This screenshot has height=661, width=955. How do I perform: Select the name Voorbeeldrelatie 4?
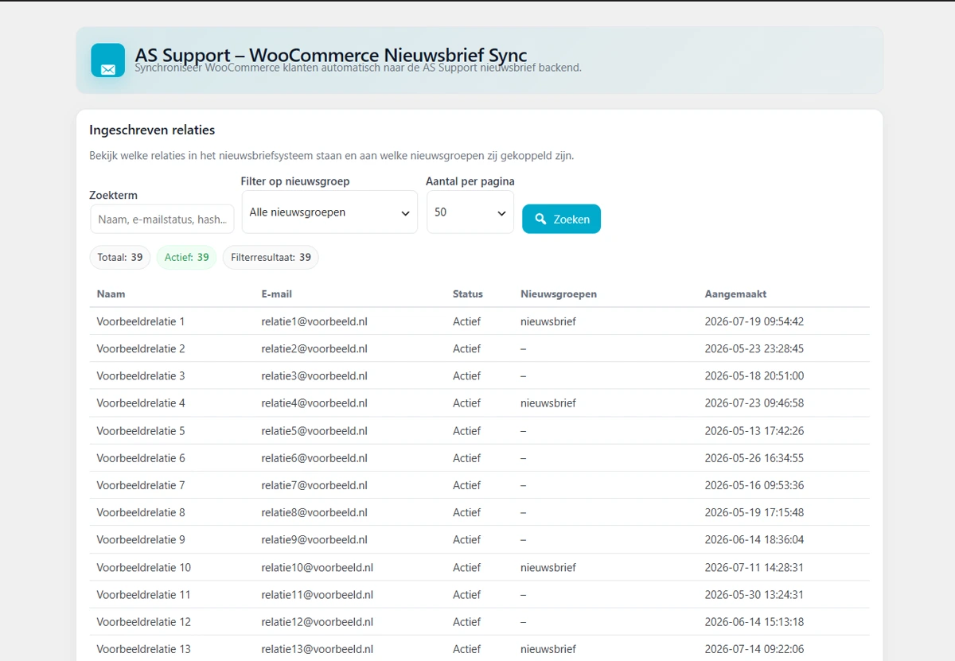[x=141, y=402]
